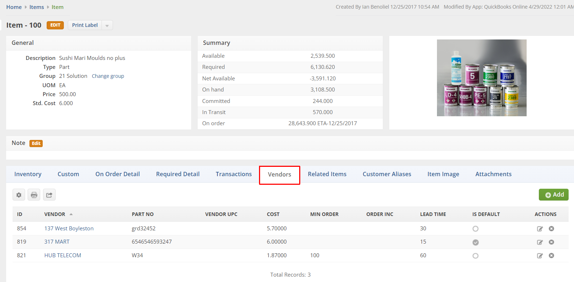574x282 pixels.
Task: Click the orange EDIT item button
Action: [x=55, y=25]
